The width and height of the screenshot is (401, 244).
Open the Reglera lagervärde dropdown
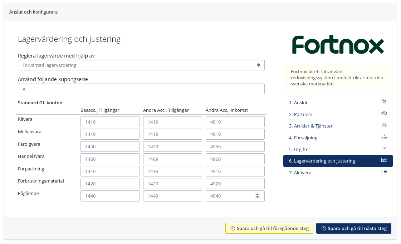click(141, 65)
